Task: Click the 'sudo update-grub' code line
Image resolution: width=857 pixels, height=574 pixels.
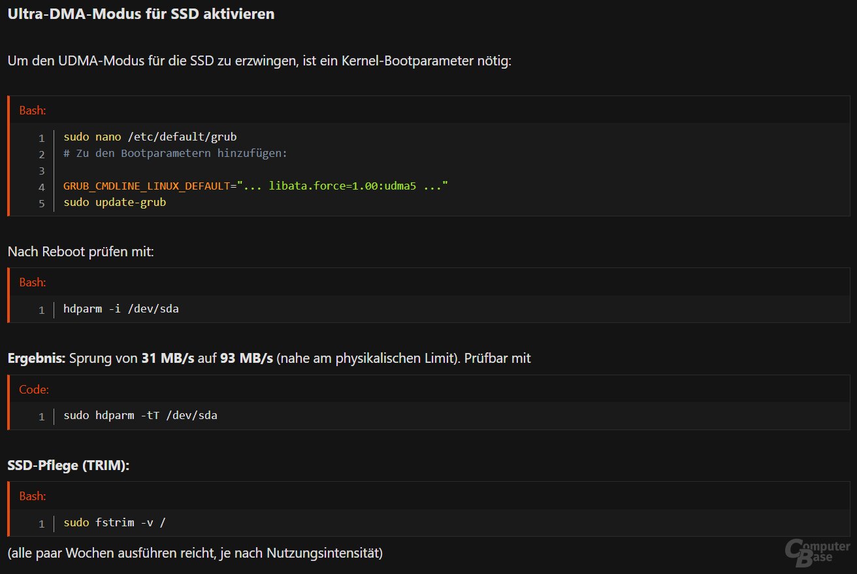Action: (114, 203)
